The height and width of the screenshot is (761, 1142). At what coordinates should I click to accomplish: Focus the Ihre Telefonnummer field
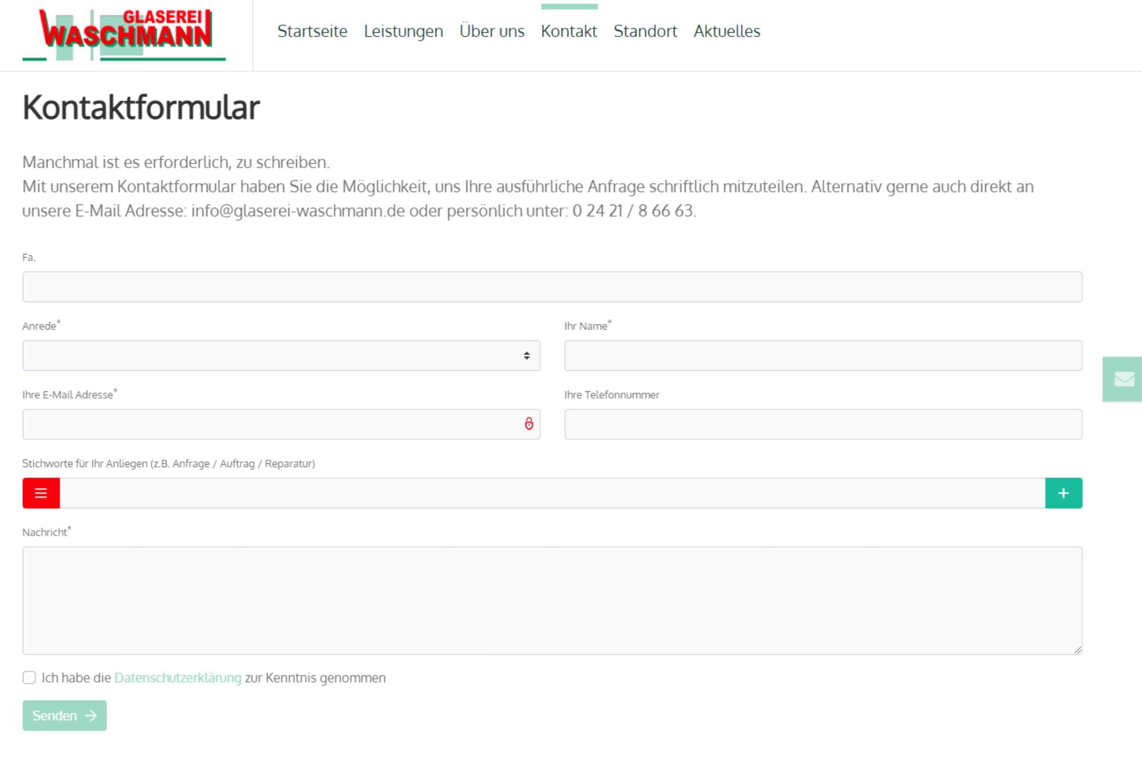[823, 424]
